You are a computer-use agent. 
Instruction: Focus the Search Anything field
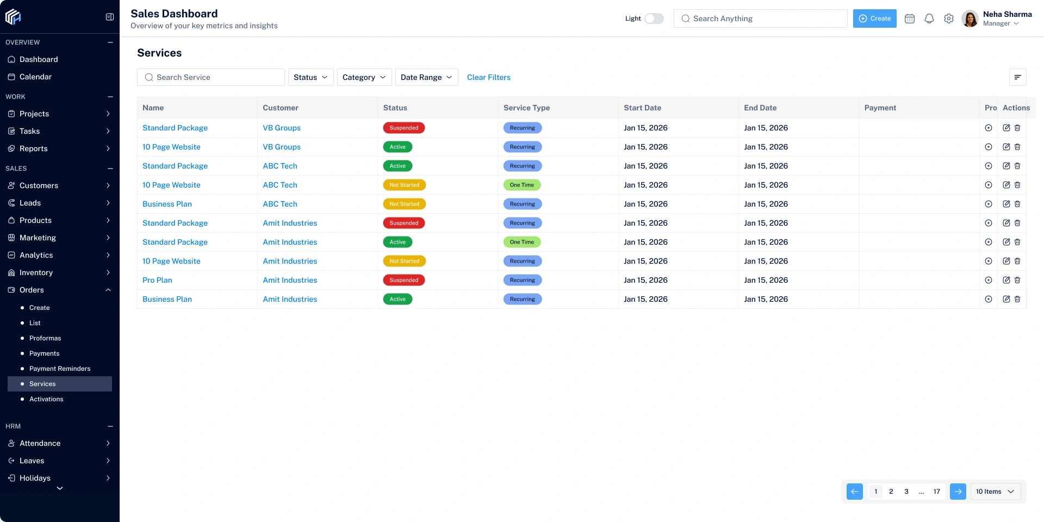point(761,18)
